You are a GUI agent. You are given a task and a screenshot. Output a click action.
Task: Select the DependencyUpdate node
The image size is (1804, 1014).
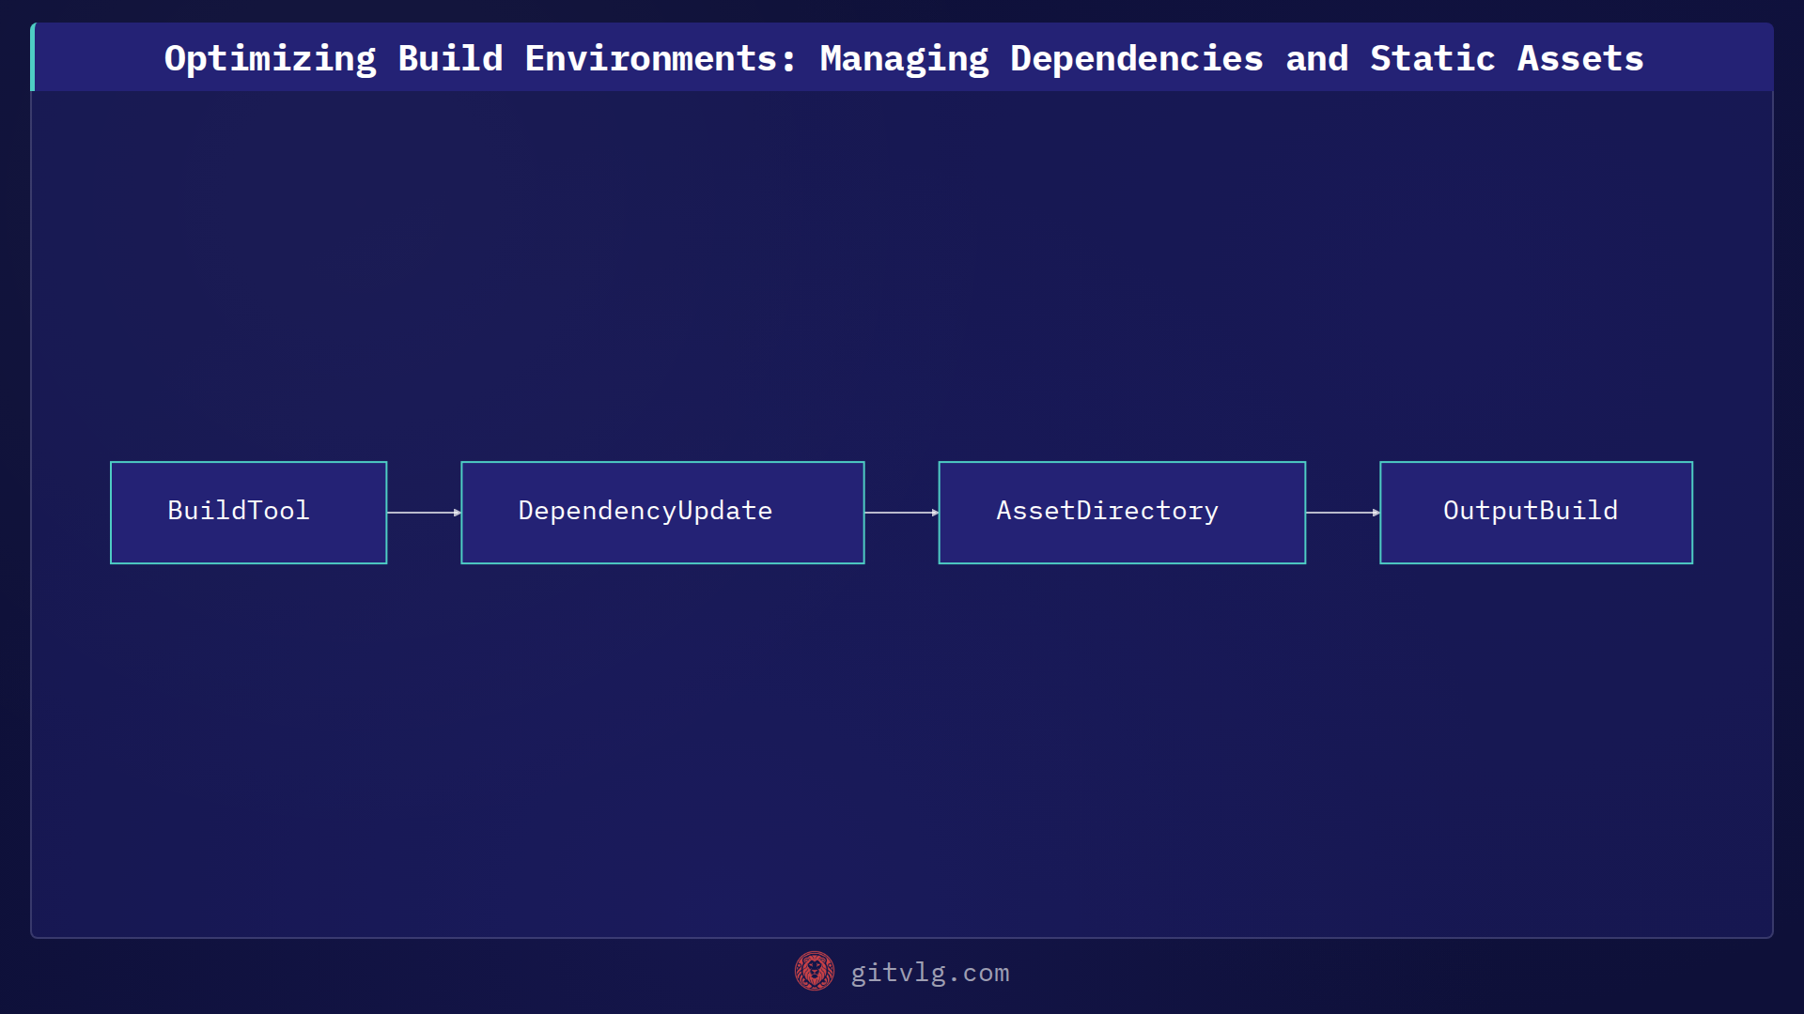[x=662, y=512]
